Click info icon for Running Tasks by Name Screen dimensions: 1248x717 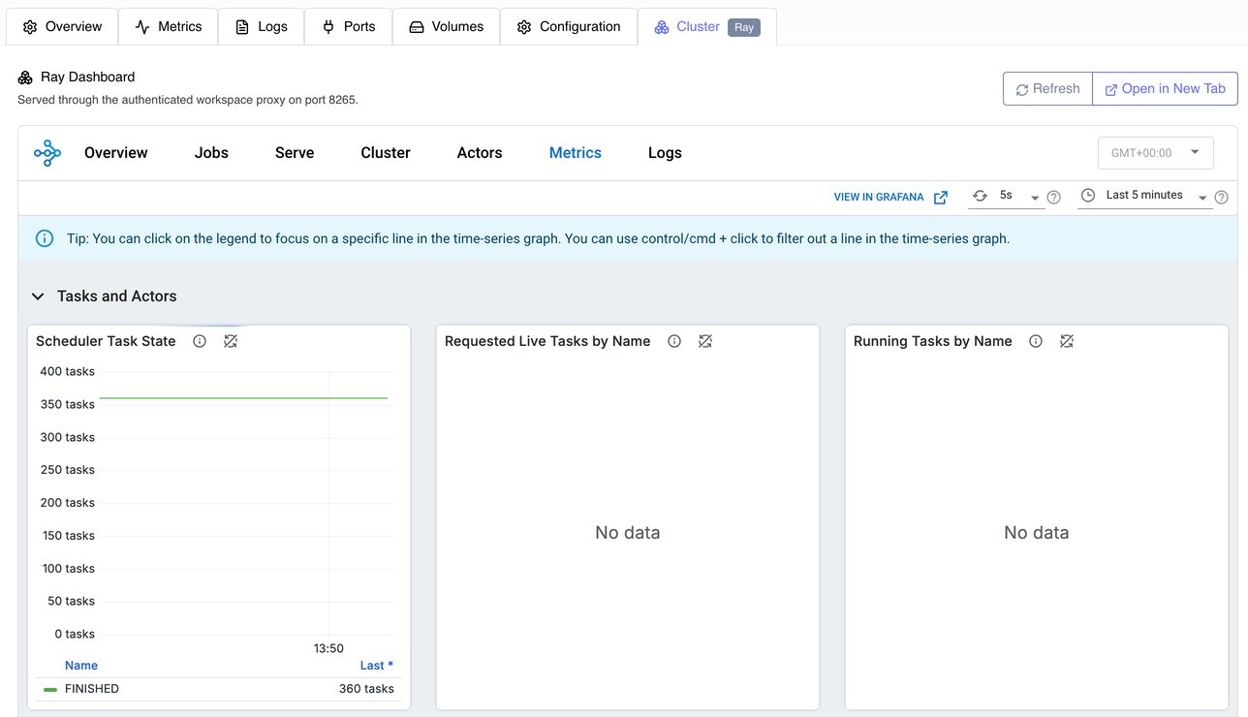pos(1036,341)
